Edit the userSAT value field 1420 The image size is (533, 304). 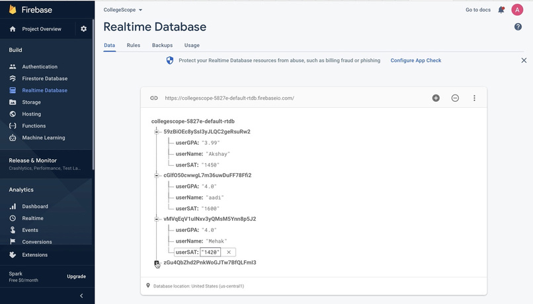[x=210, y=252]
